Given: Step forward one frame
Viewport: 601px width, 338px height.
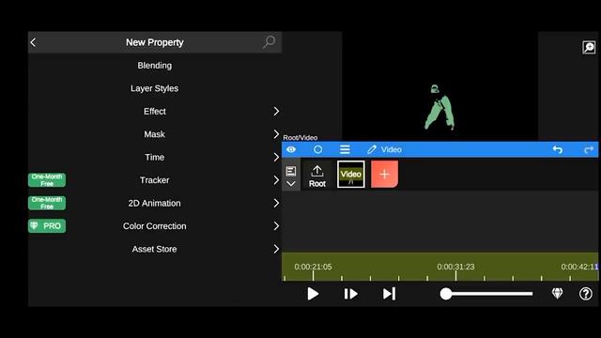Looking at the screenshot, I should coord(350,294).
